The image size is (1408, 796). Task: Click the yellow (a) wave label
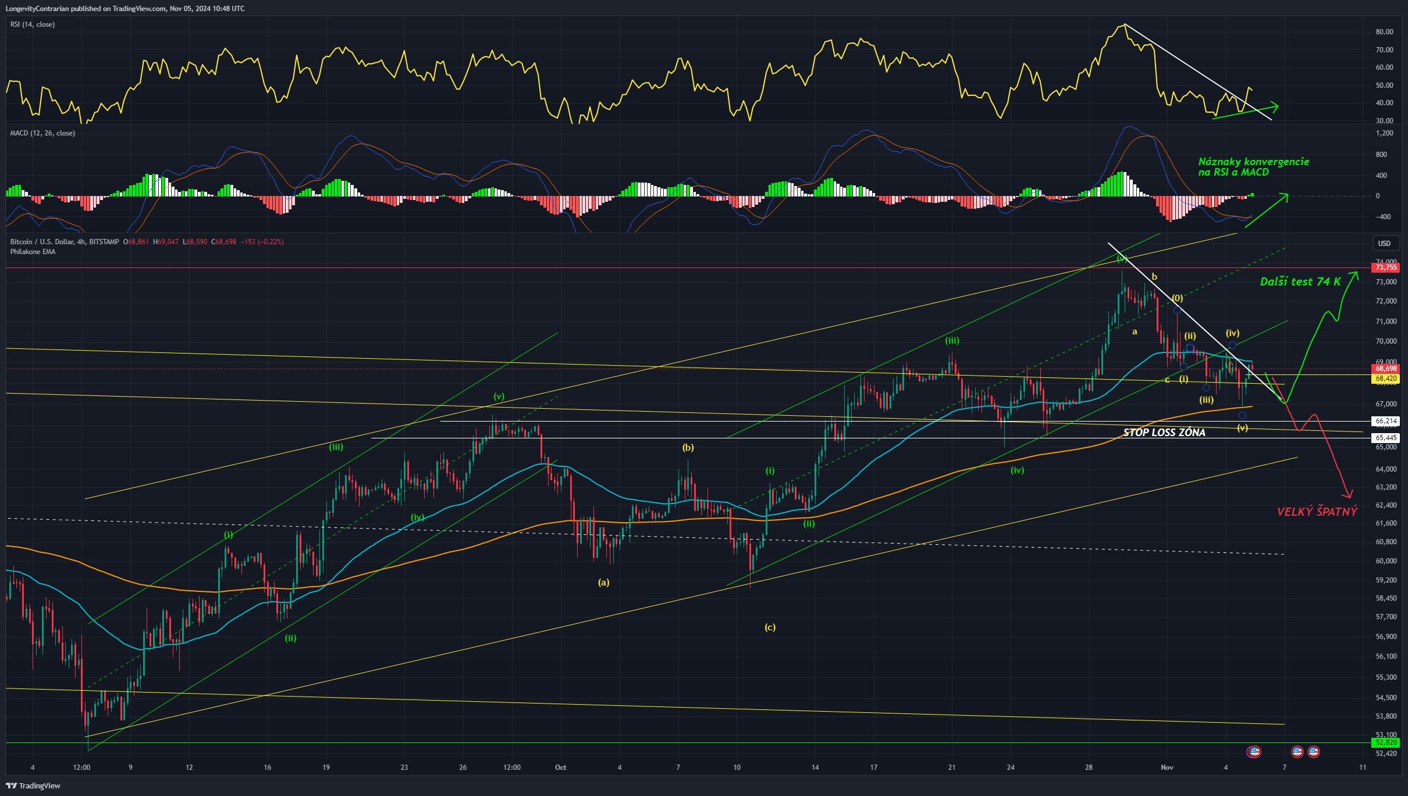point(603,582)
